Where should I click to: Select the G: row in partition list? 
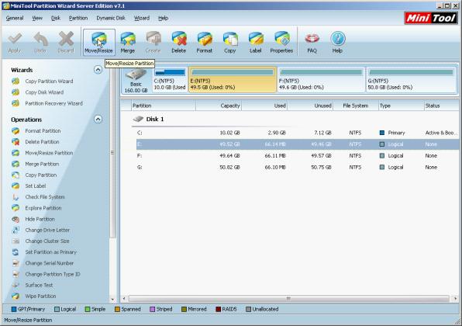click(x=296, y=168)
